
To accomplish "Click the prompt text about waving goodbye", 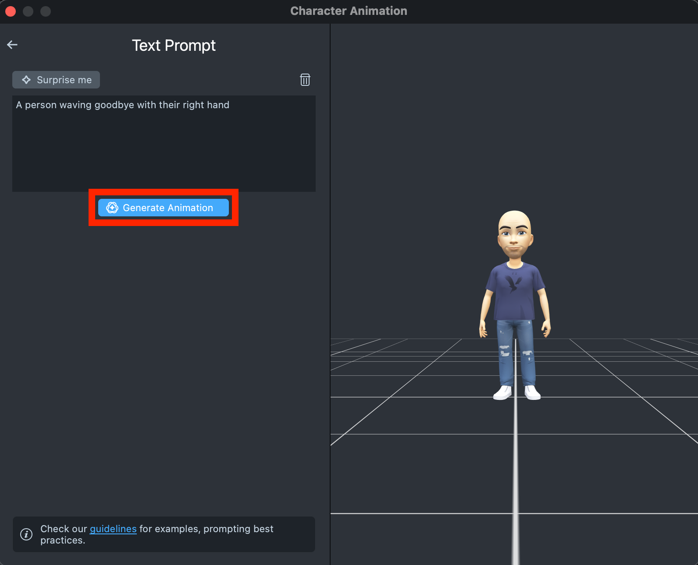I will pyautogui.click(x=123, y=105).
